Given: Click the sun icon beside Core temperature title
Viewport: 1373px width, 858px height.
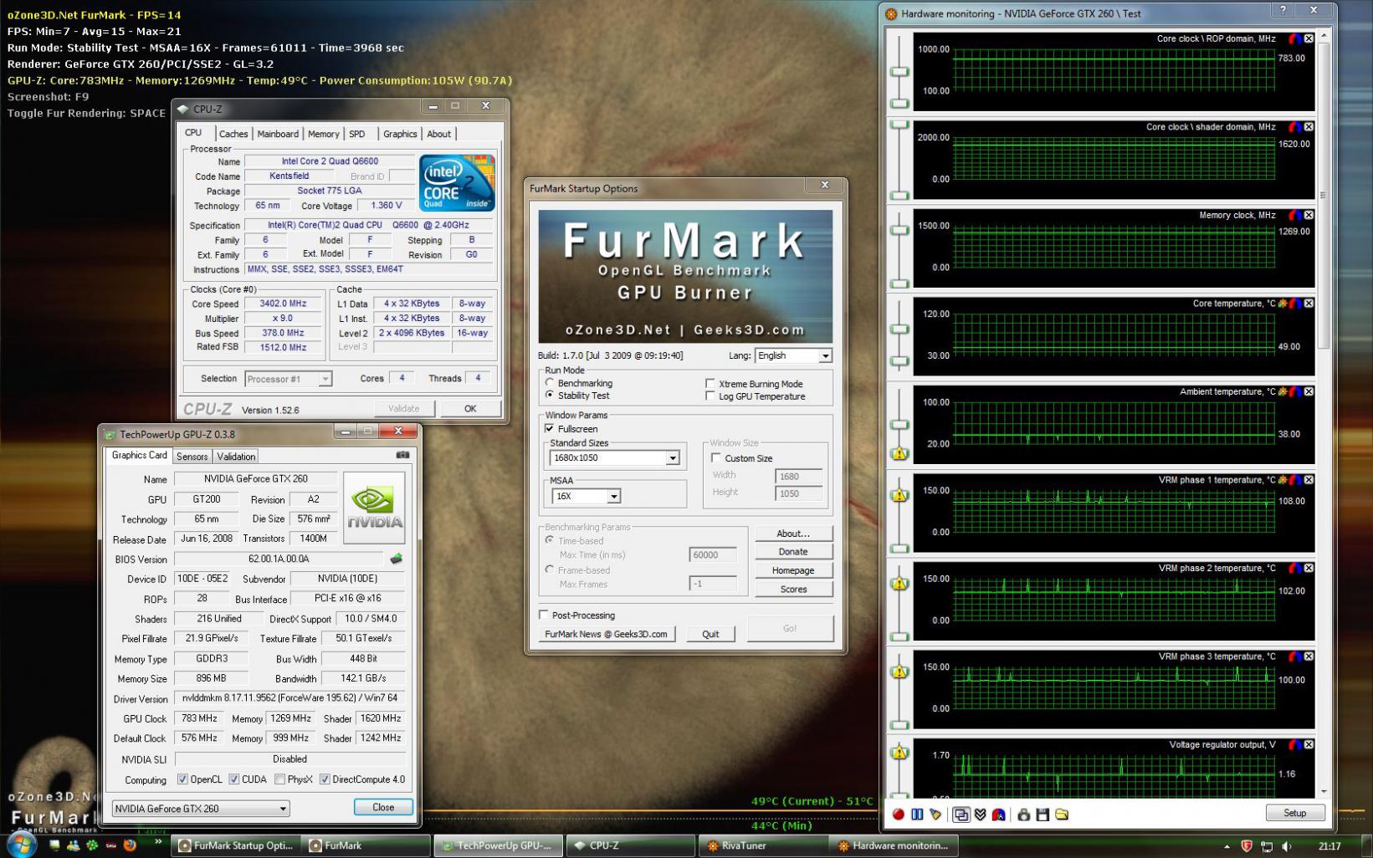Looking at the screenshot, I should point(1283,304).
